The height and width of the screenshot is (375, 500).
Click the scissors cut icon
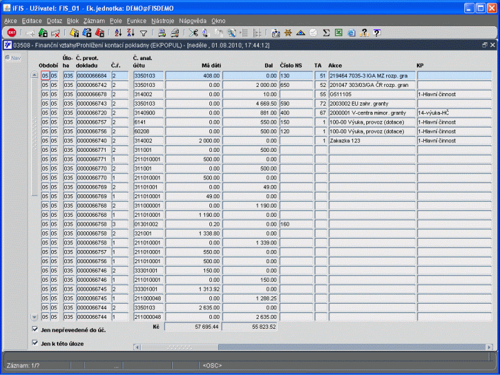[193, 32]
